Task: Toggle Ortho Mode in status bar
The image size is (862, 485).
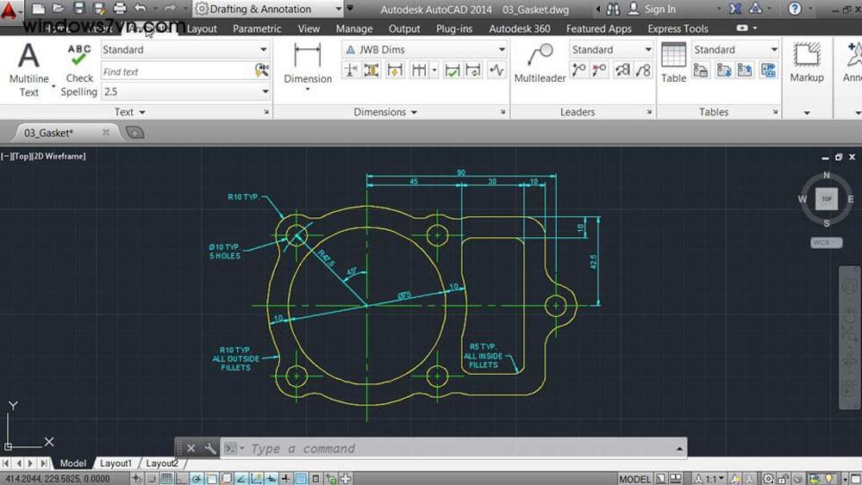Action: point(181,479)
